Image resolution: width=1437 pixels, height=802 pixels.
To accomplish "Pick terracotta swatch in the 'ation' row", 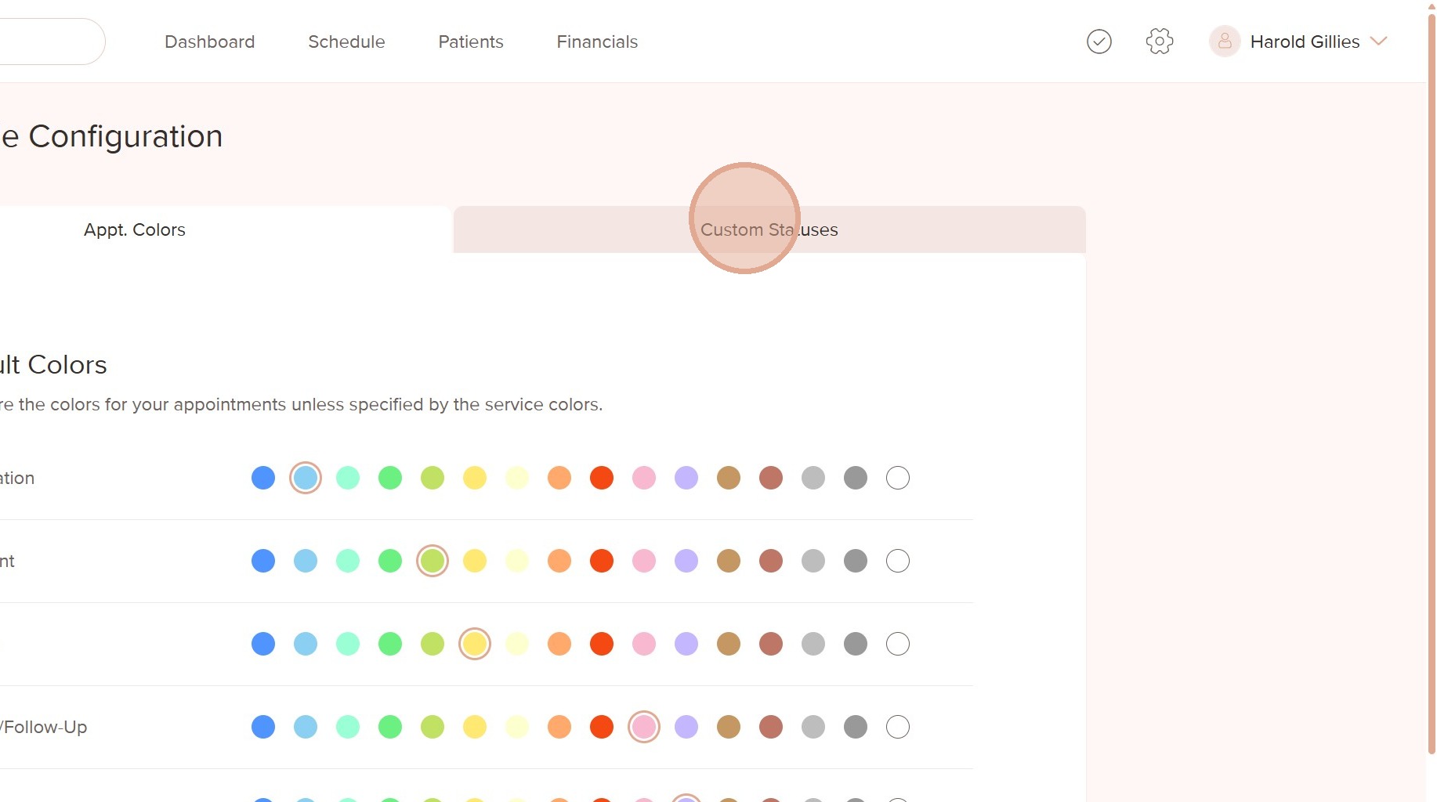I will [x=771, y=478].
